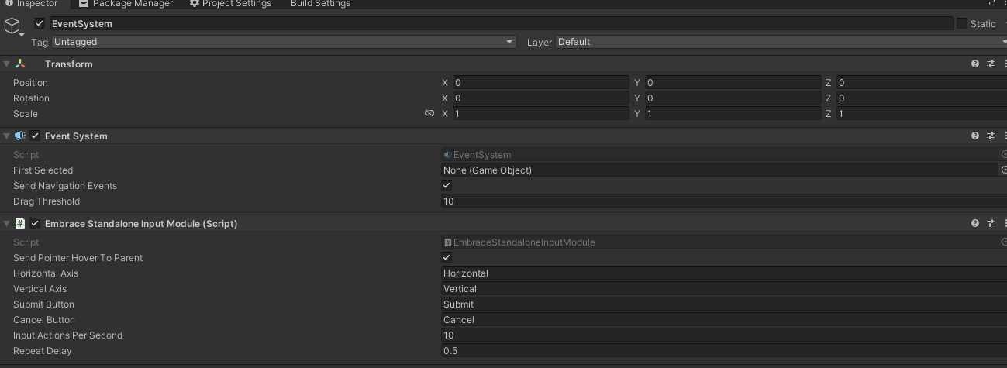Disable Send Navigation Events checkbox
The height and width of the screenshot is (368, 1007).
coord(447,186)
